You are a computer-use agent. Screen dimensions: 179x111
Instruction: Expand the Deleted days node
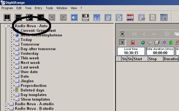pos(11,90)
